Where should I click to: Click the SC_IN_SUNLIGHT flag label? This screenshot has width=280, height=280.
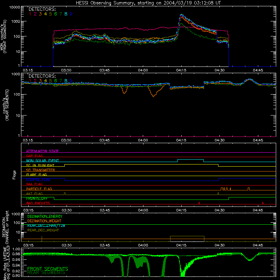tap(40, 165)
